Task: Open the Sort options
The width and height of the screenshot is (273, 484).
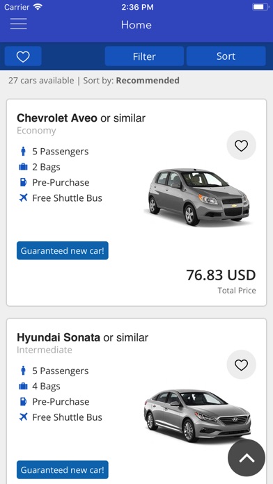Action: 226,56
